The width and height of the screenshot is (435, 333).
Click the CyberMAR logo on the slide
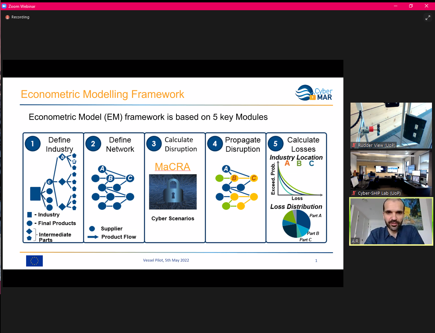tap(314, 93)
